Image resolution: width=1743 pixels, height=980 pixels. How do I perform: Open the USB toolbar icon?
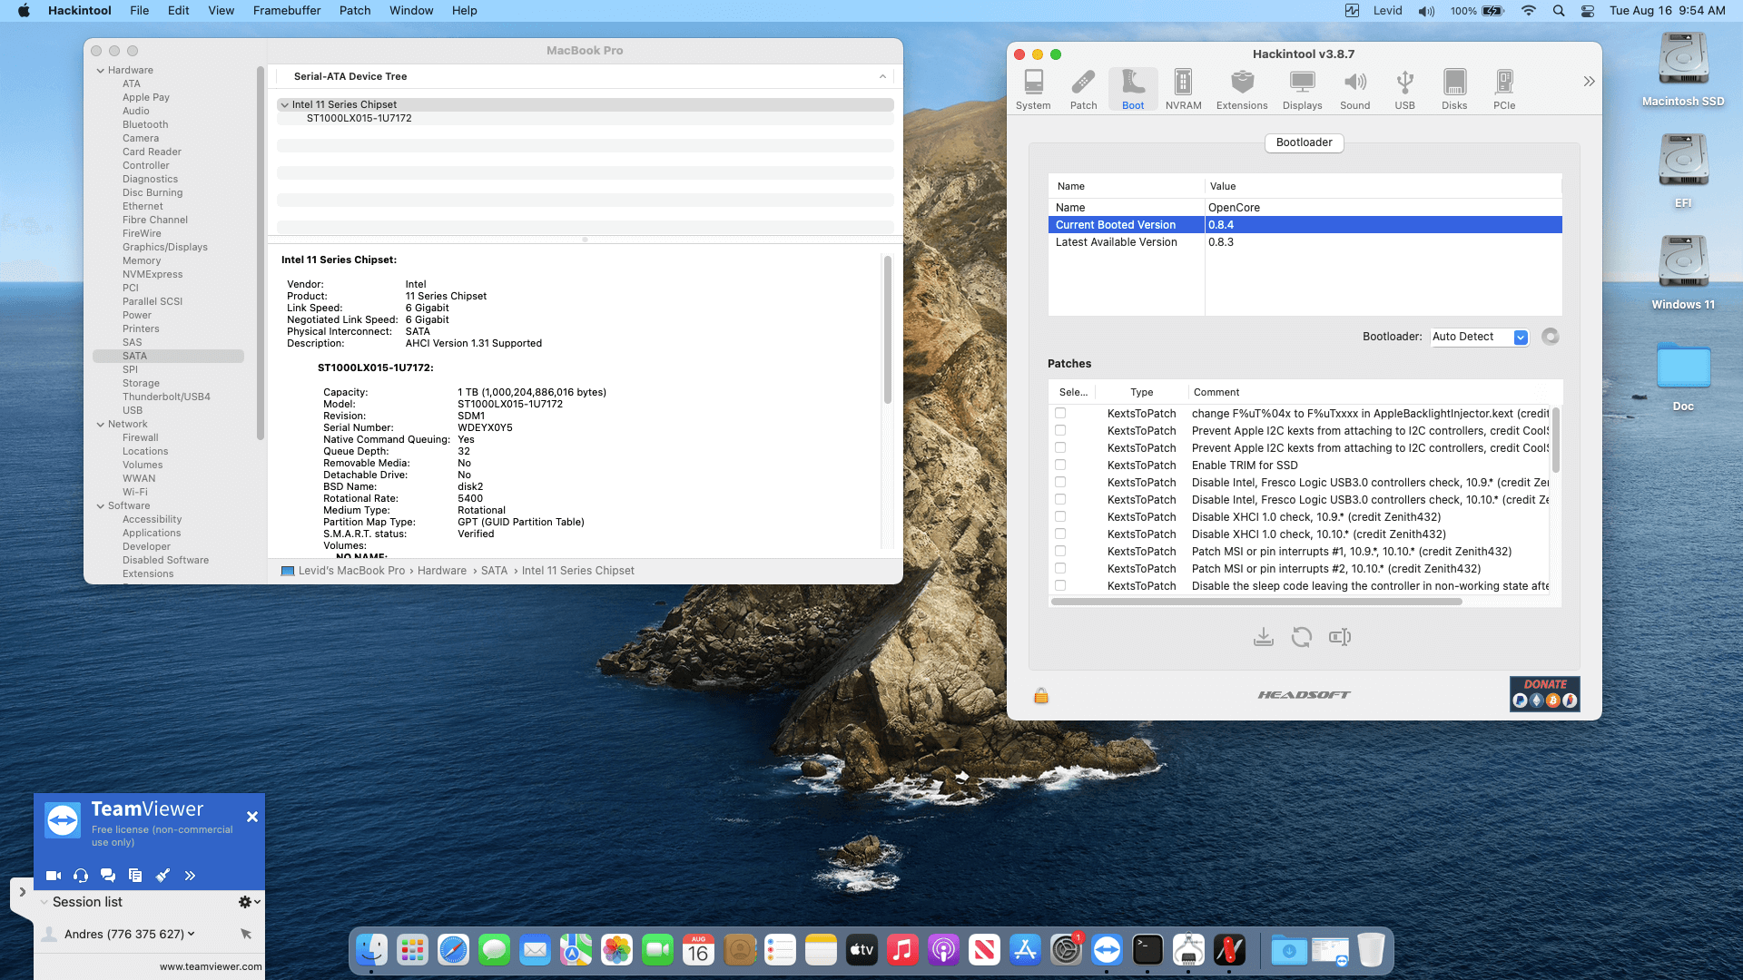click(x=1404, y=90)
